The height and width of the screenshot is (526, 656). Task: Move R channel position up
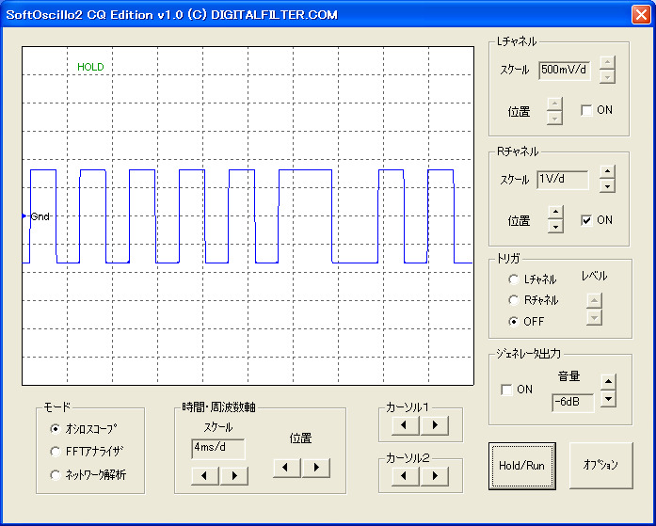555,214
